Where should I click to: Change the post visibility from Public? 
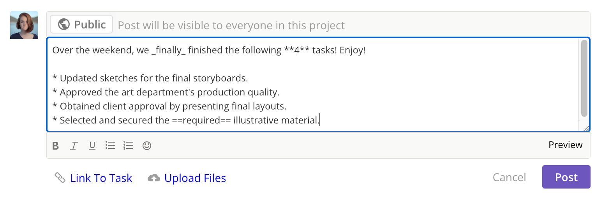(81, 25)
